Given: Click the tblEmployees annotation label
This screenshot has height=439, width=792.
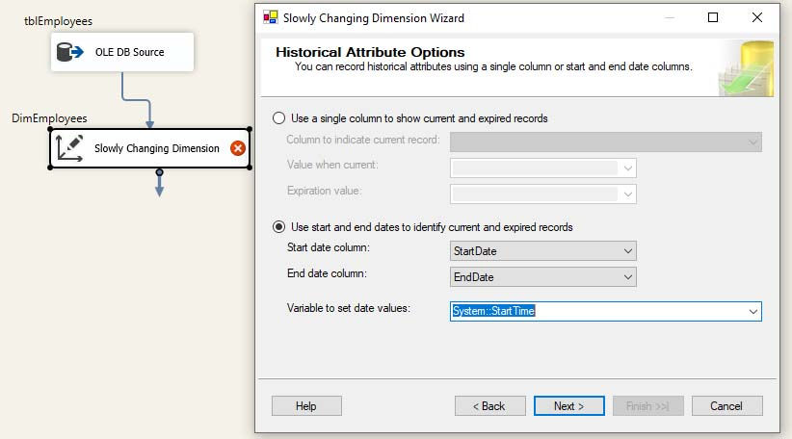Looking at the screenshot, I should tap(58, 21).
